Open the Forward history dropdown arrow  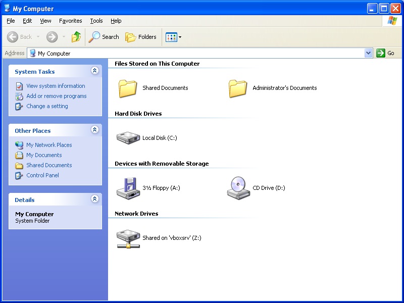[x=64, y=37]
